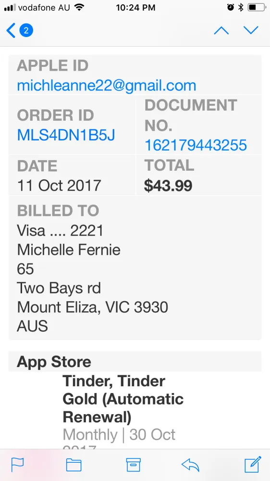Flag this email using the flag icon
270x481 pixels.
click(17, 465)
